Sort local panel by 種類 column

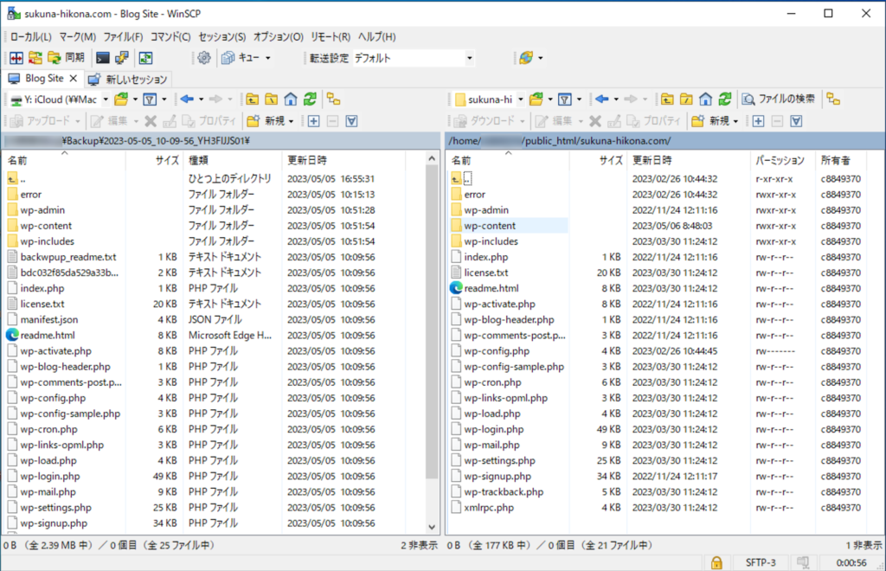pos(232,160)
